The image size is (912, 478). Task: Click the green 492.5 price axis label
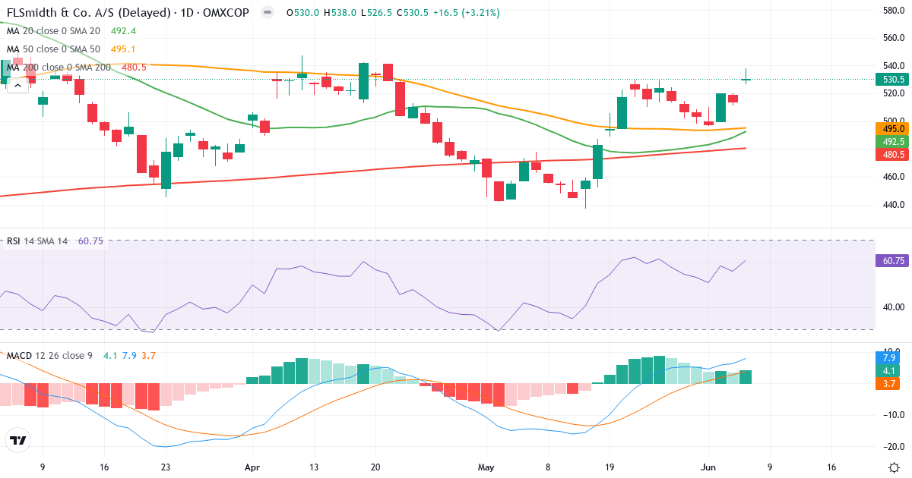click(x=892, y=141)
